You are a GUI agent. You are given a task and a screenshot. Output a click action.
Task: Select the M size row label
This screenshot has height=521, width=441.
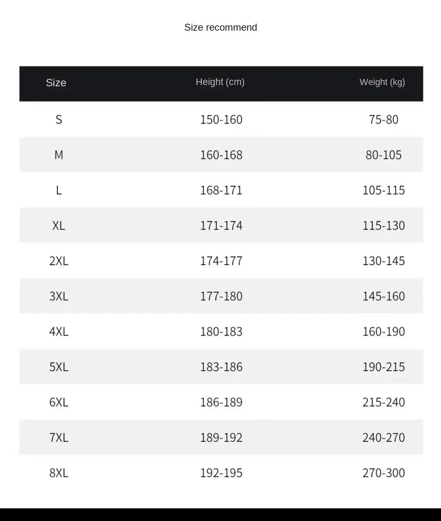[x=59, y=155]
